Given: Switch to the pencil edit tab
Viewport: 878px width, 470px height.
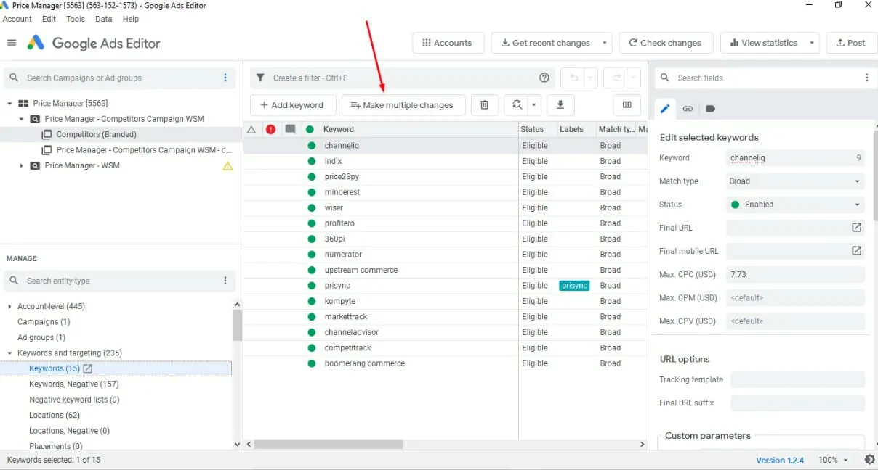Looking at the screenshot, I should click(x=664, y=109).
